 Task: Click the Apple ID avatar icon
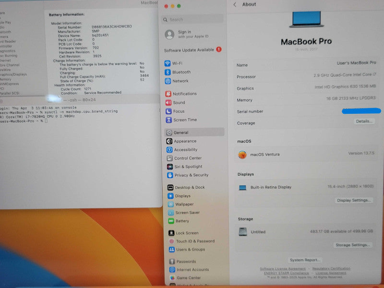coord(169,35)
